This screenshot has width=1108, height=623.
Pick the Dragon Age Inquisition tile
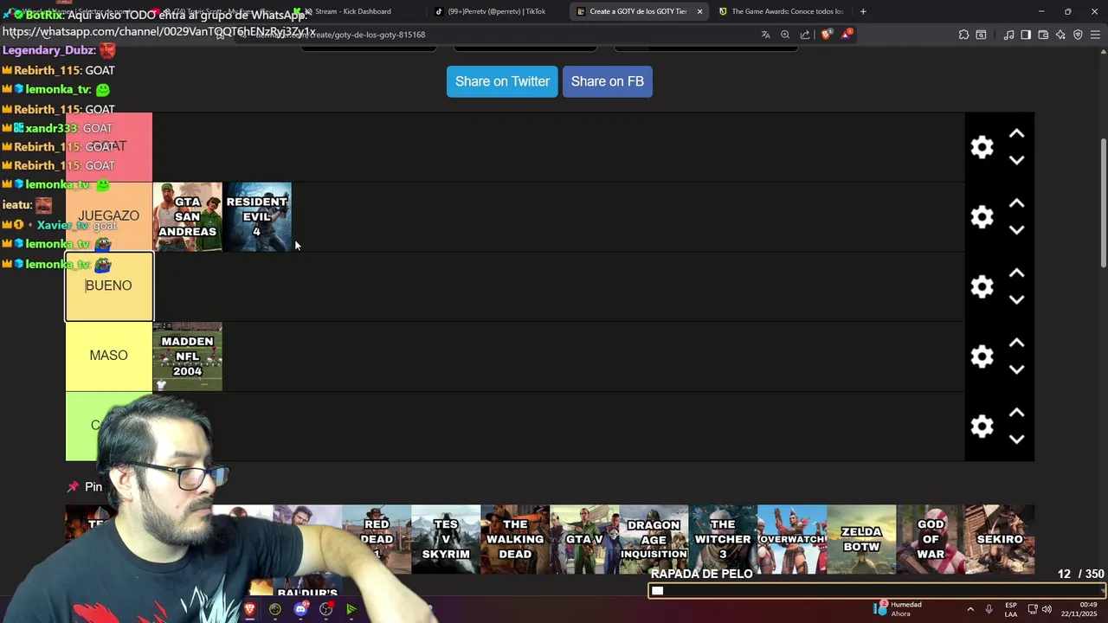pyautogui.click(x=654, y=539)
